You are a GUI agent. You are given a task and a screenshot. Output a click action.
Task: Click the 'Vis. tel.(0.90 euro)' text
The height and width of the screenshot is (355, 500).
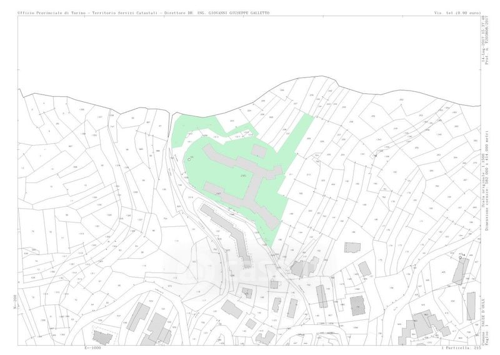click(x=456, y=12)
